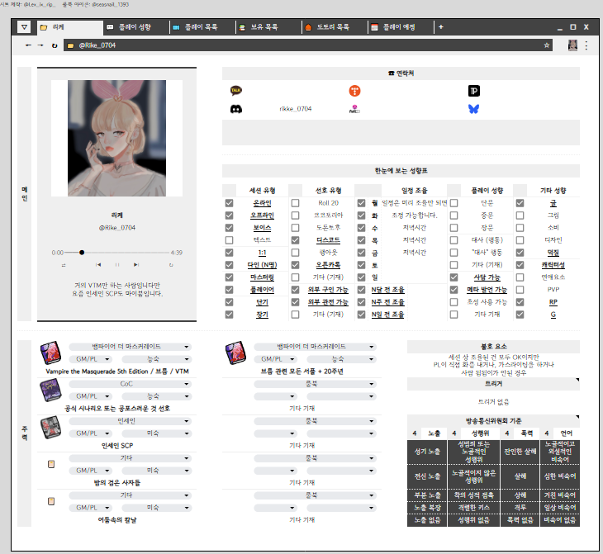Open the first 뱀파이어 더 마스커레이드 dropdown

[x=130, y=347]
